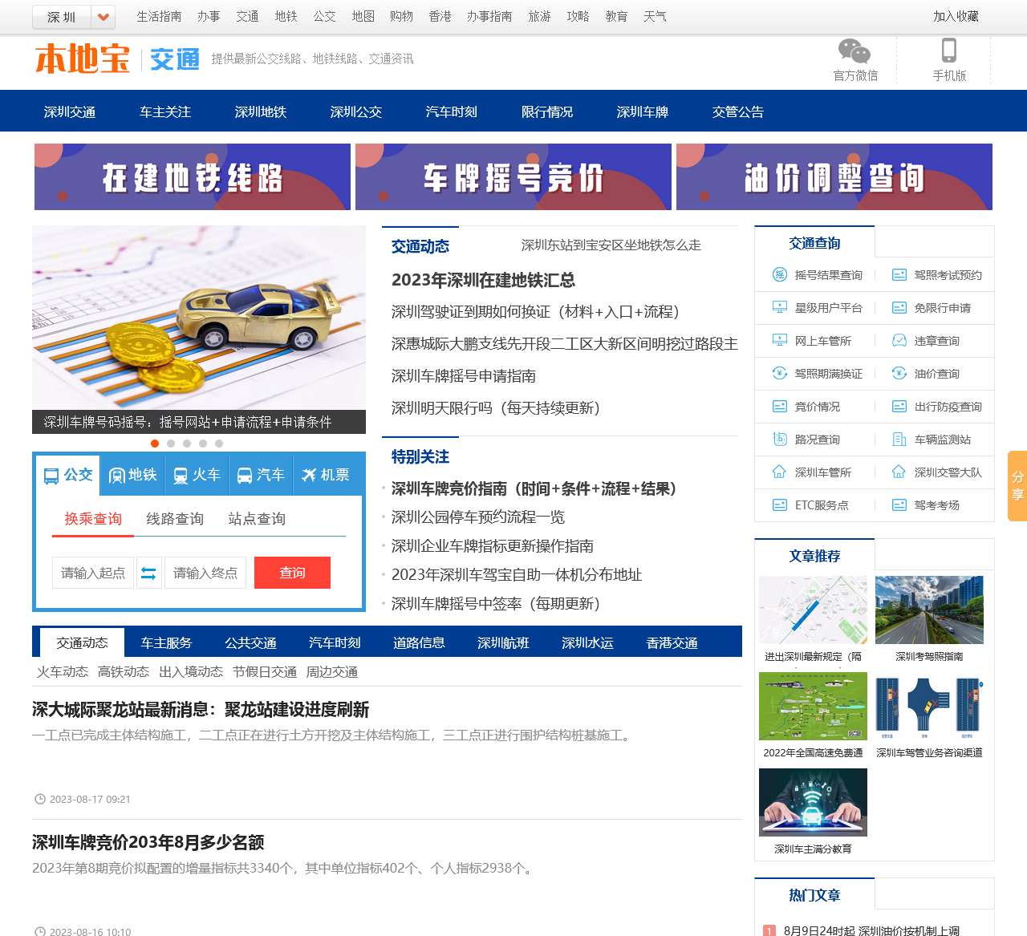This screenshot has height=936, width=1027.
Task: Open the 车牌摇号竞价 banner
Action: click(x=513, y=177)
